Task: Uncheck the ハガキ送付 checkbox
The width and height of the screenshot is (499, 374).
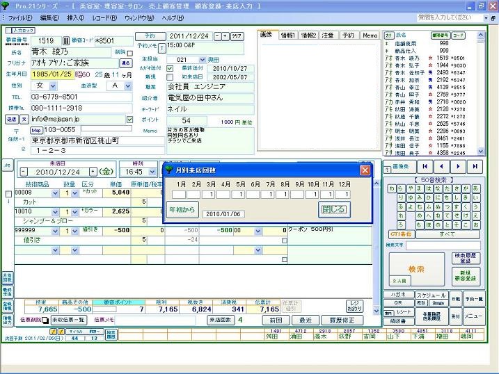Action: click(x=170, y=68)
